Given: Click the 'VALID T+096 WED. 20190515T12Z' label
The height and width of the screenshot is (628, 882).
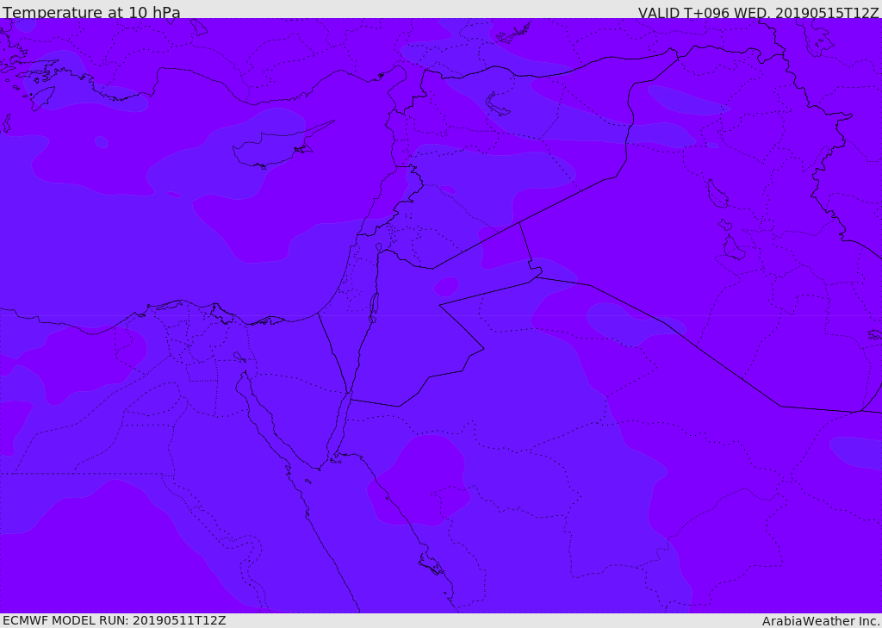Looking at the screenshot, I should (x=758, y=13).
